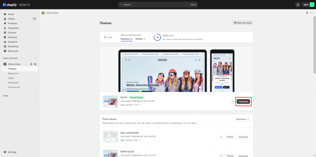Publish the Igloo-placeholder theme
The image size is (316, 157).
tap(230, 137)
